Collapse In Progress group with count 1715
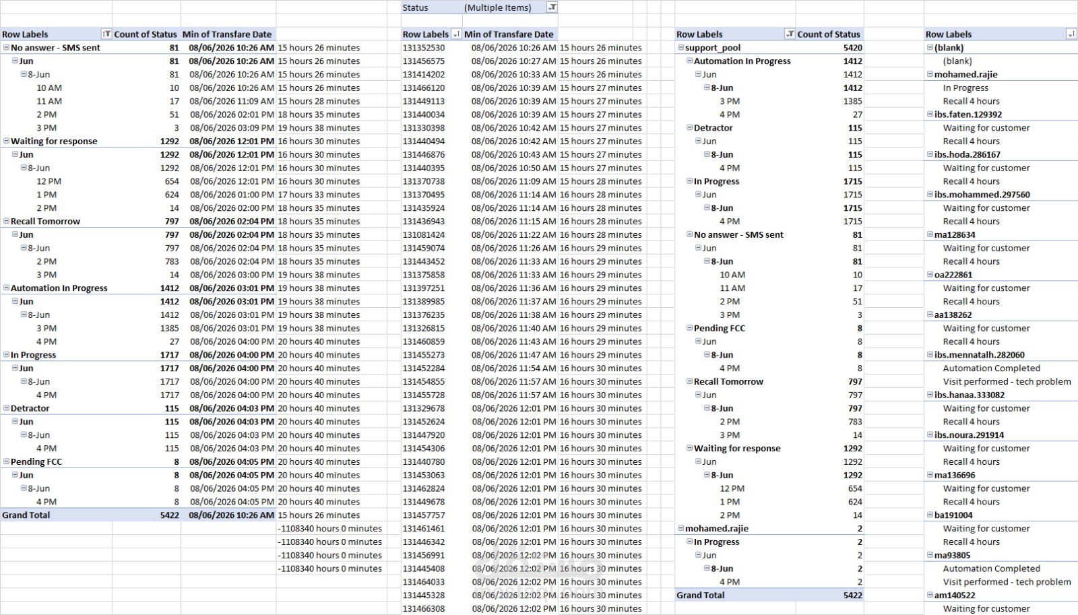 [x=689, y=181]
